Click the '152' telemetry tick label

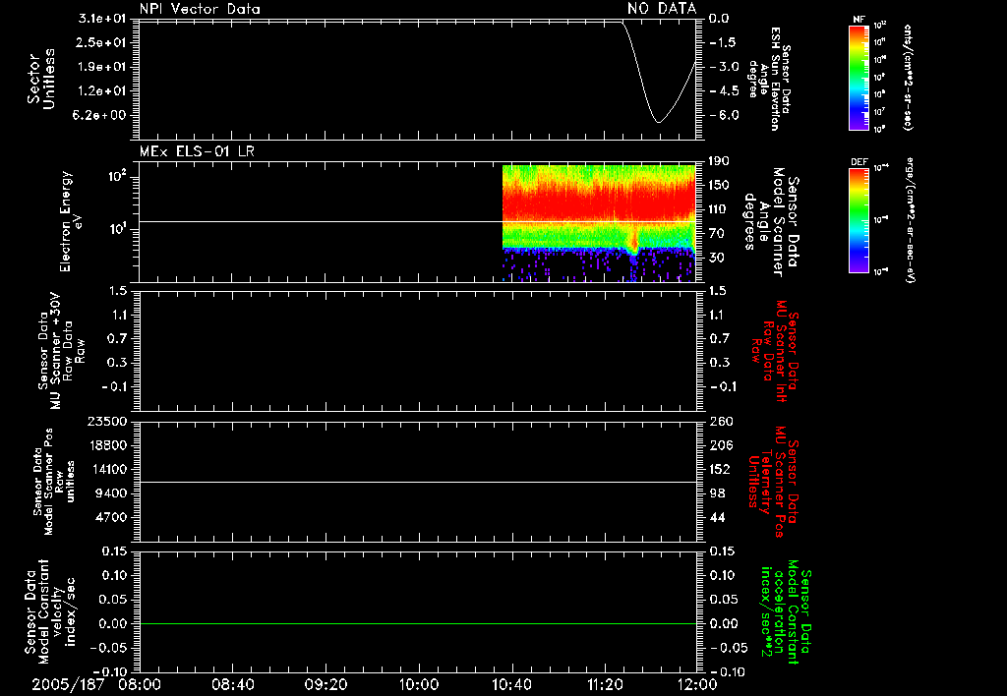point(720,469)
